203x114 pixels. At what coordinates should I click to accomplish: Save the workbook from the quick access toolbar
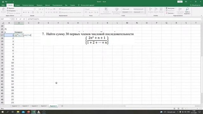tap(3, 2)
